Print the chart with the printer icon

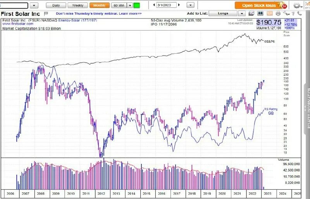pyautogui.click(x=278, y=14)
